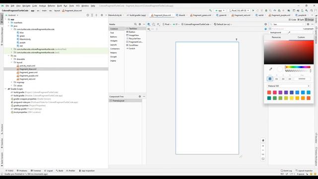
Task: Expand the mipmap folder
Action: 11,83
